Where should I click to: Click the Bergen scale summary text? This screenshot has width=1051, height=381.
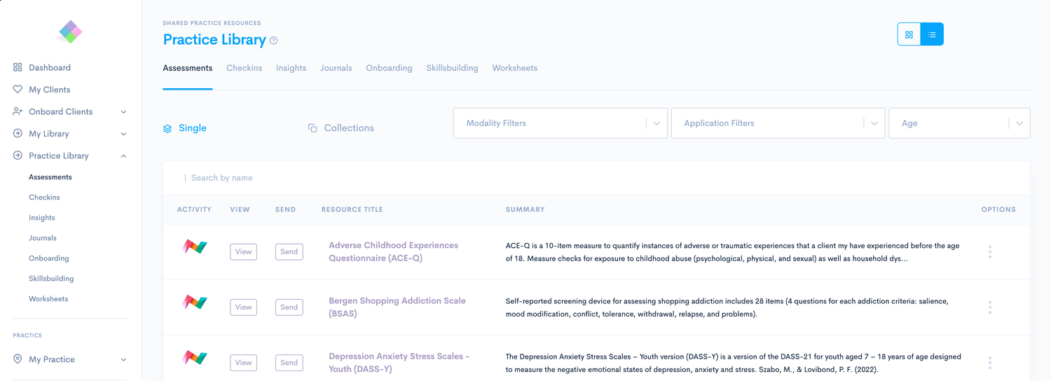click(727, 307)
